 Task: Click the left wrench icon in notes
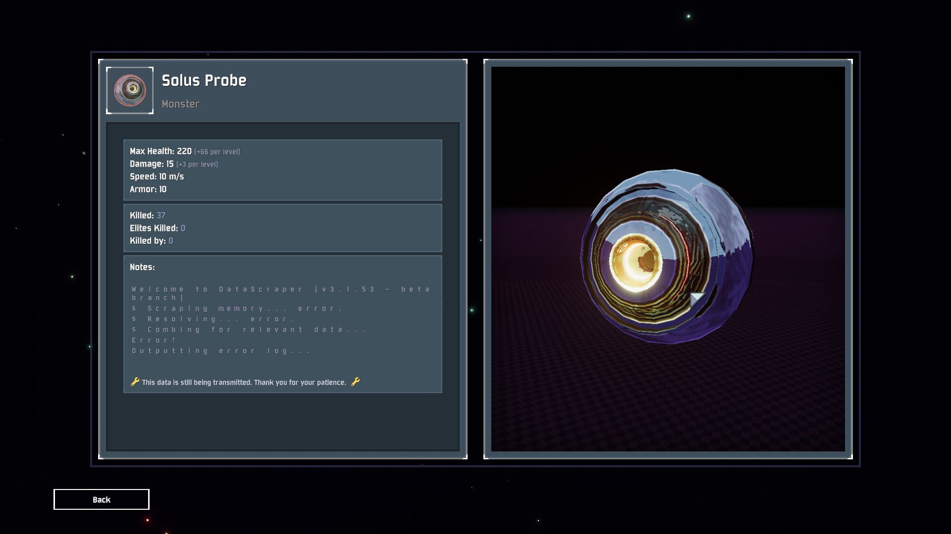135,382
